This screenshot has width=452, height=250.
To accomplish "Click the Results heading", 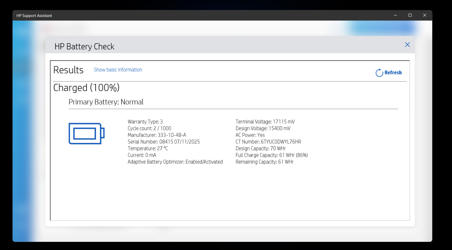I will pyautogui.click(x=68, y=70).
